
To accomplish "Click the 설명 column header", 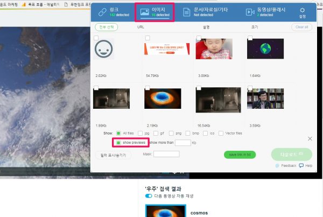I will coord(206,27).
